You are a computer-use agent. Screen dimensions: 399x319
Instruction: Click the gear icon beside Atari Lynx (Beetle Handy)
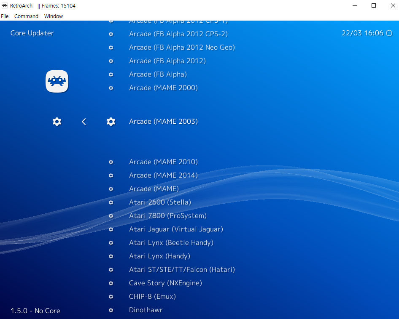click(111, 243)
